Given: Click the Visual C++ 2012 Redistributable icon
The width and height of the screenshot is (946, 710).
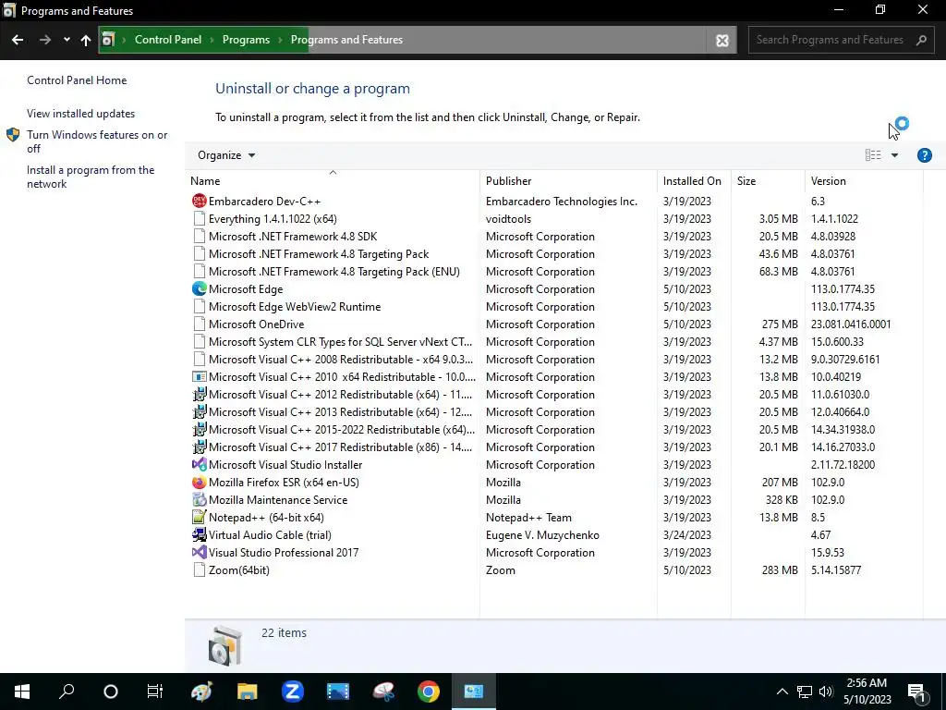Looking at the screenshot, I should 200,394.
